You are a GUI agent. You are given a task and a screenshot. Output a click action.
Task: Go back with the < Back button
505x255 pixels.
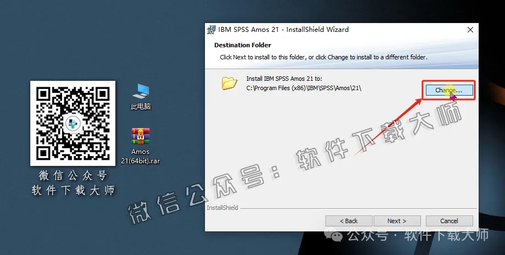[x=348, y=221]
